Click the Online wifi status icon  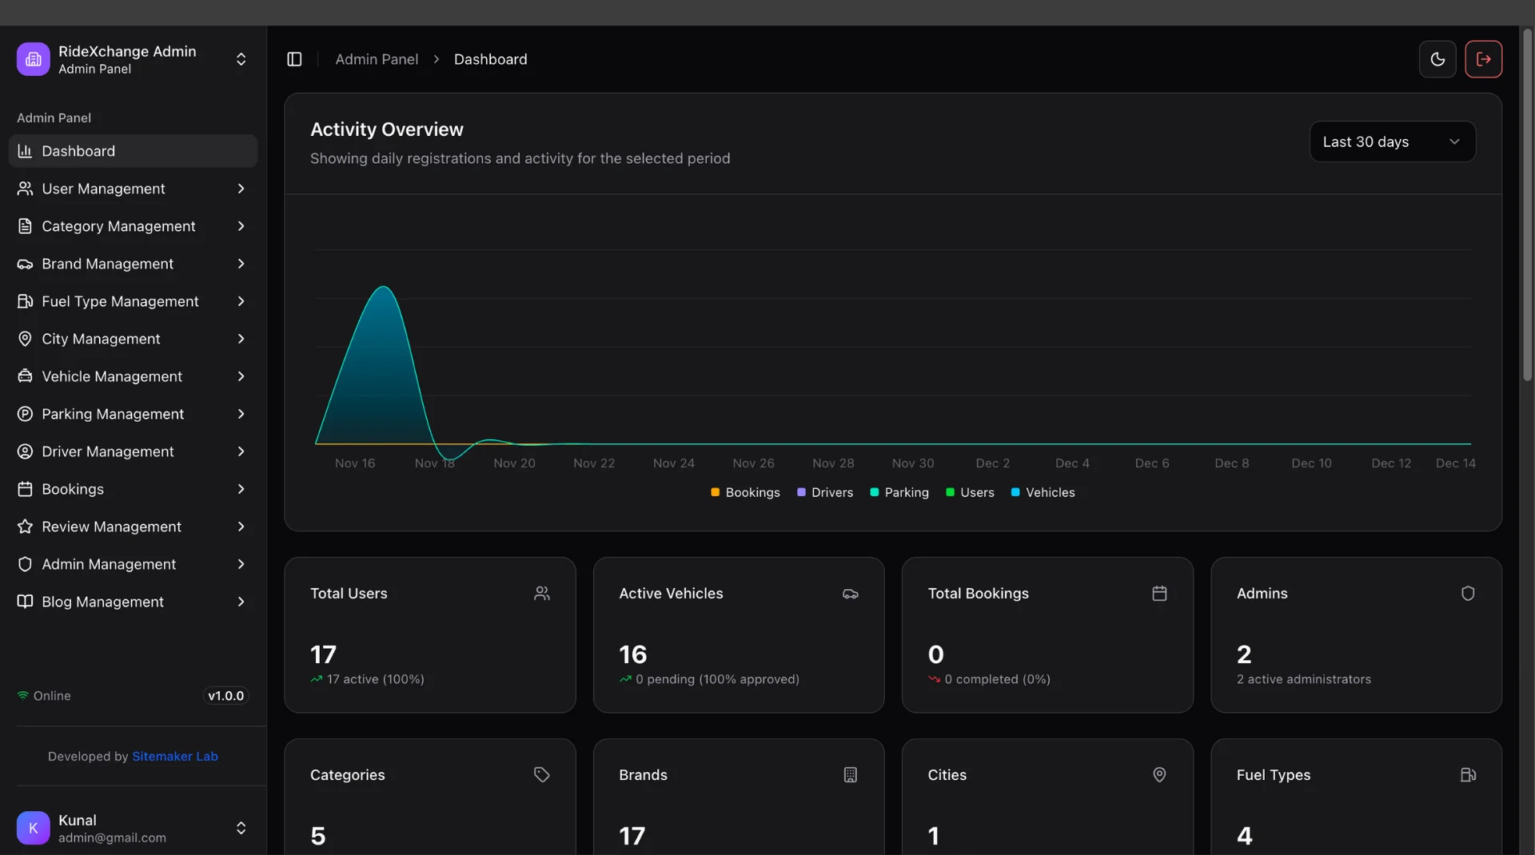pyautogui.click(x=23, y=696)
